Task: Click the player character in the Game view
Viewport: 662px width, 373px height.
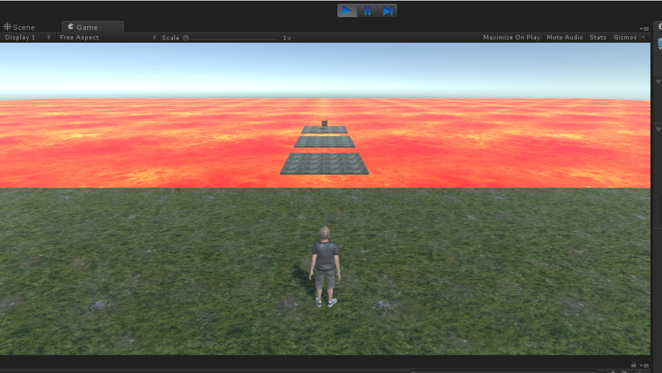Action: pos(325,267)
